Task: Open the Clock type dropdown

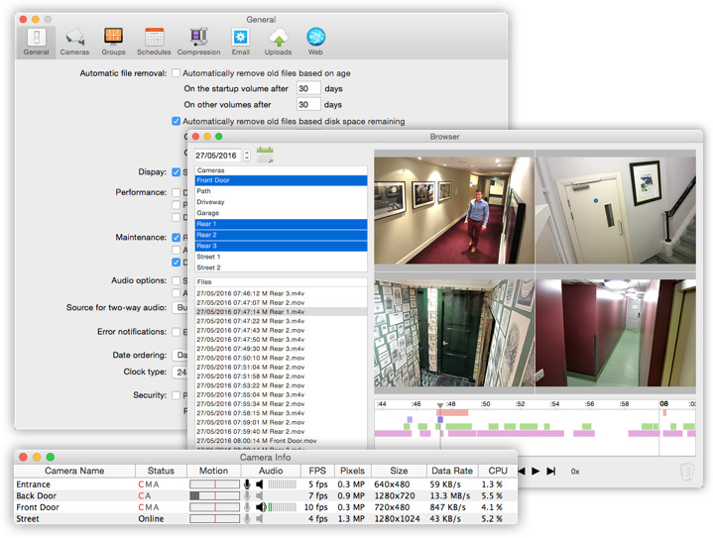Action: 179,373
